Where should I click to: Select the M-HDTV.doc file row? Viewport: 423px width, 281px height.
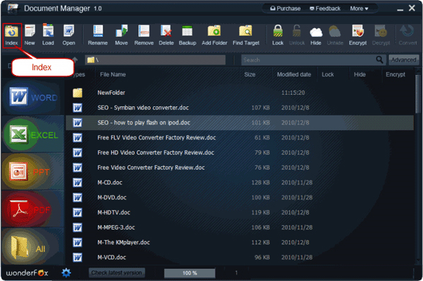(x=239, y=212)
